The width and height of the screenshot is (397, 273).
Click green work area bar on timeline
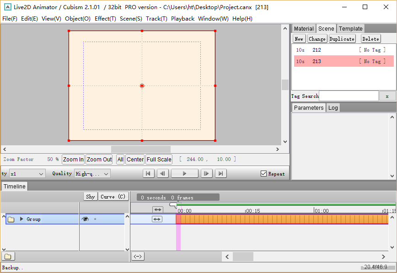coord(286,204)
